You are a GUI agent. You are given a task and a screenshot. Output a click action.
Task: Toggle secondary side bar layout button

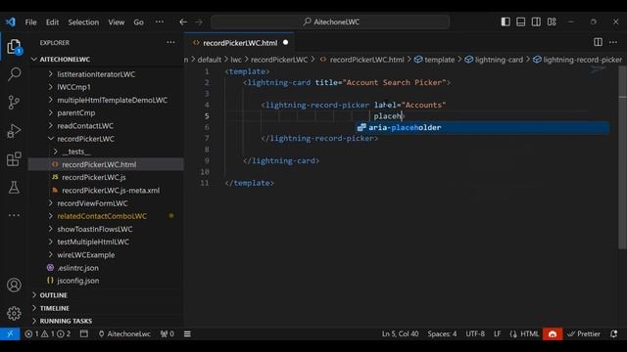[536, 22]
